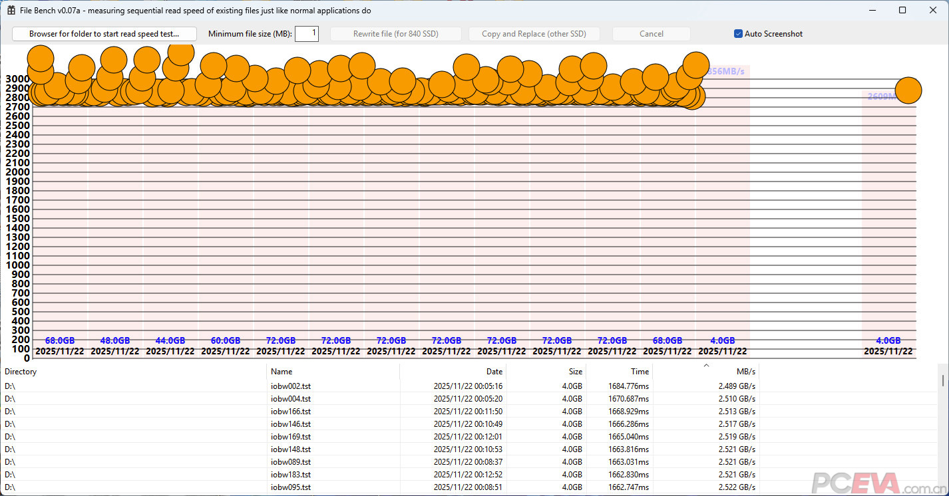This screenshot has width=949, height=496.
Task: Toggle the Auto Screenshot checkbox
Action: click(738, 34)
